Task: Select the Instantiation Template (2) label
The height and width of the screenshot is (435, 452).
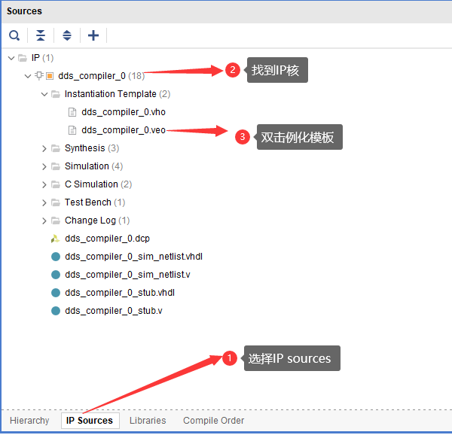Action: [x=118, y=94]
